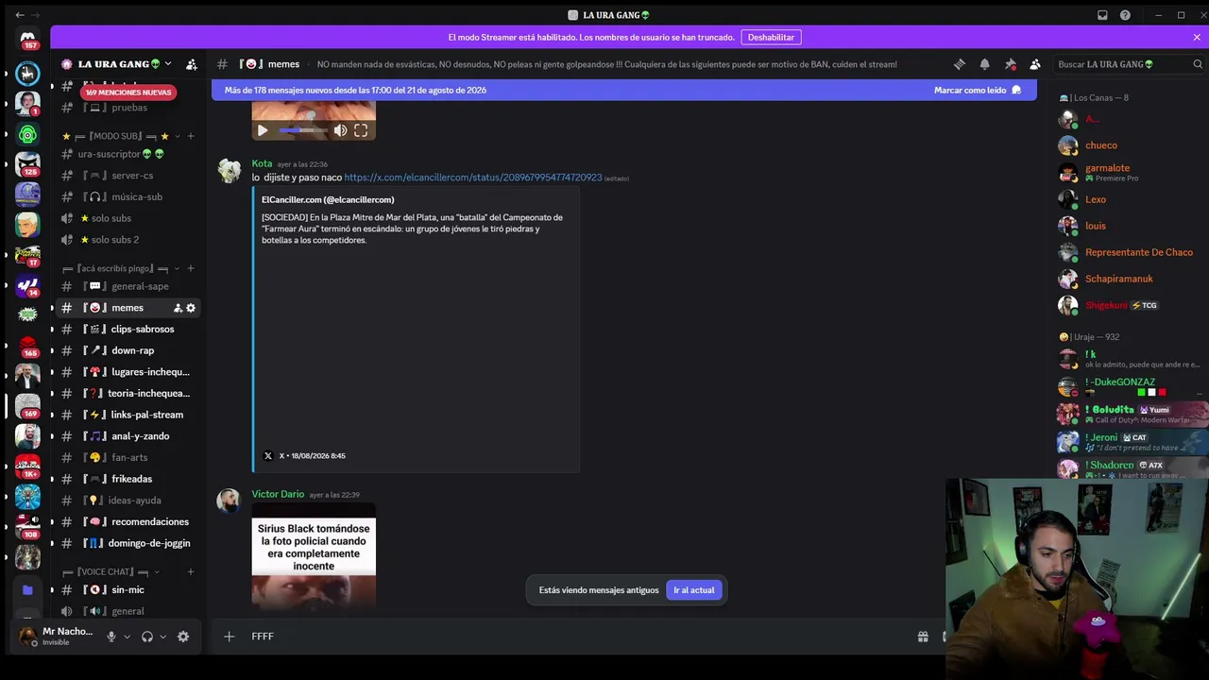Open the search magnifier icon
This screenshot has height=680, width=1209.
1199,64
